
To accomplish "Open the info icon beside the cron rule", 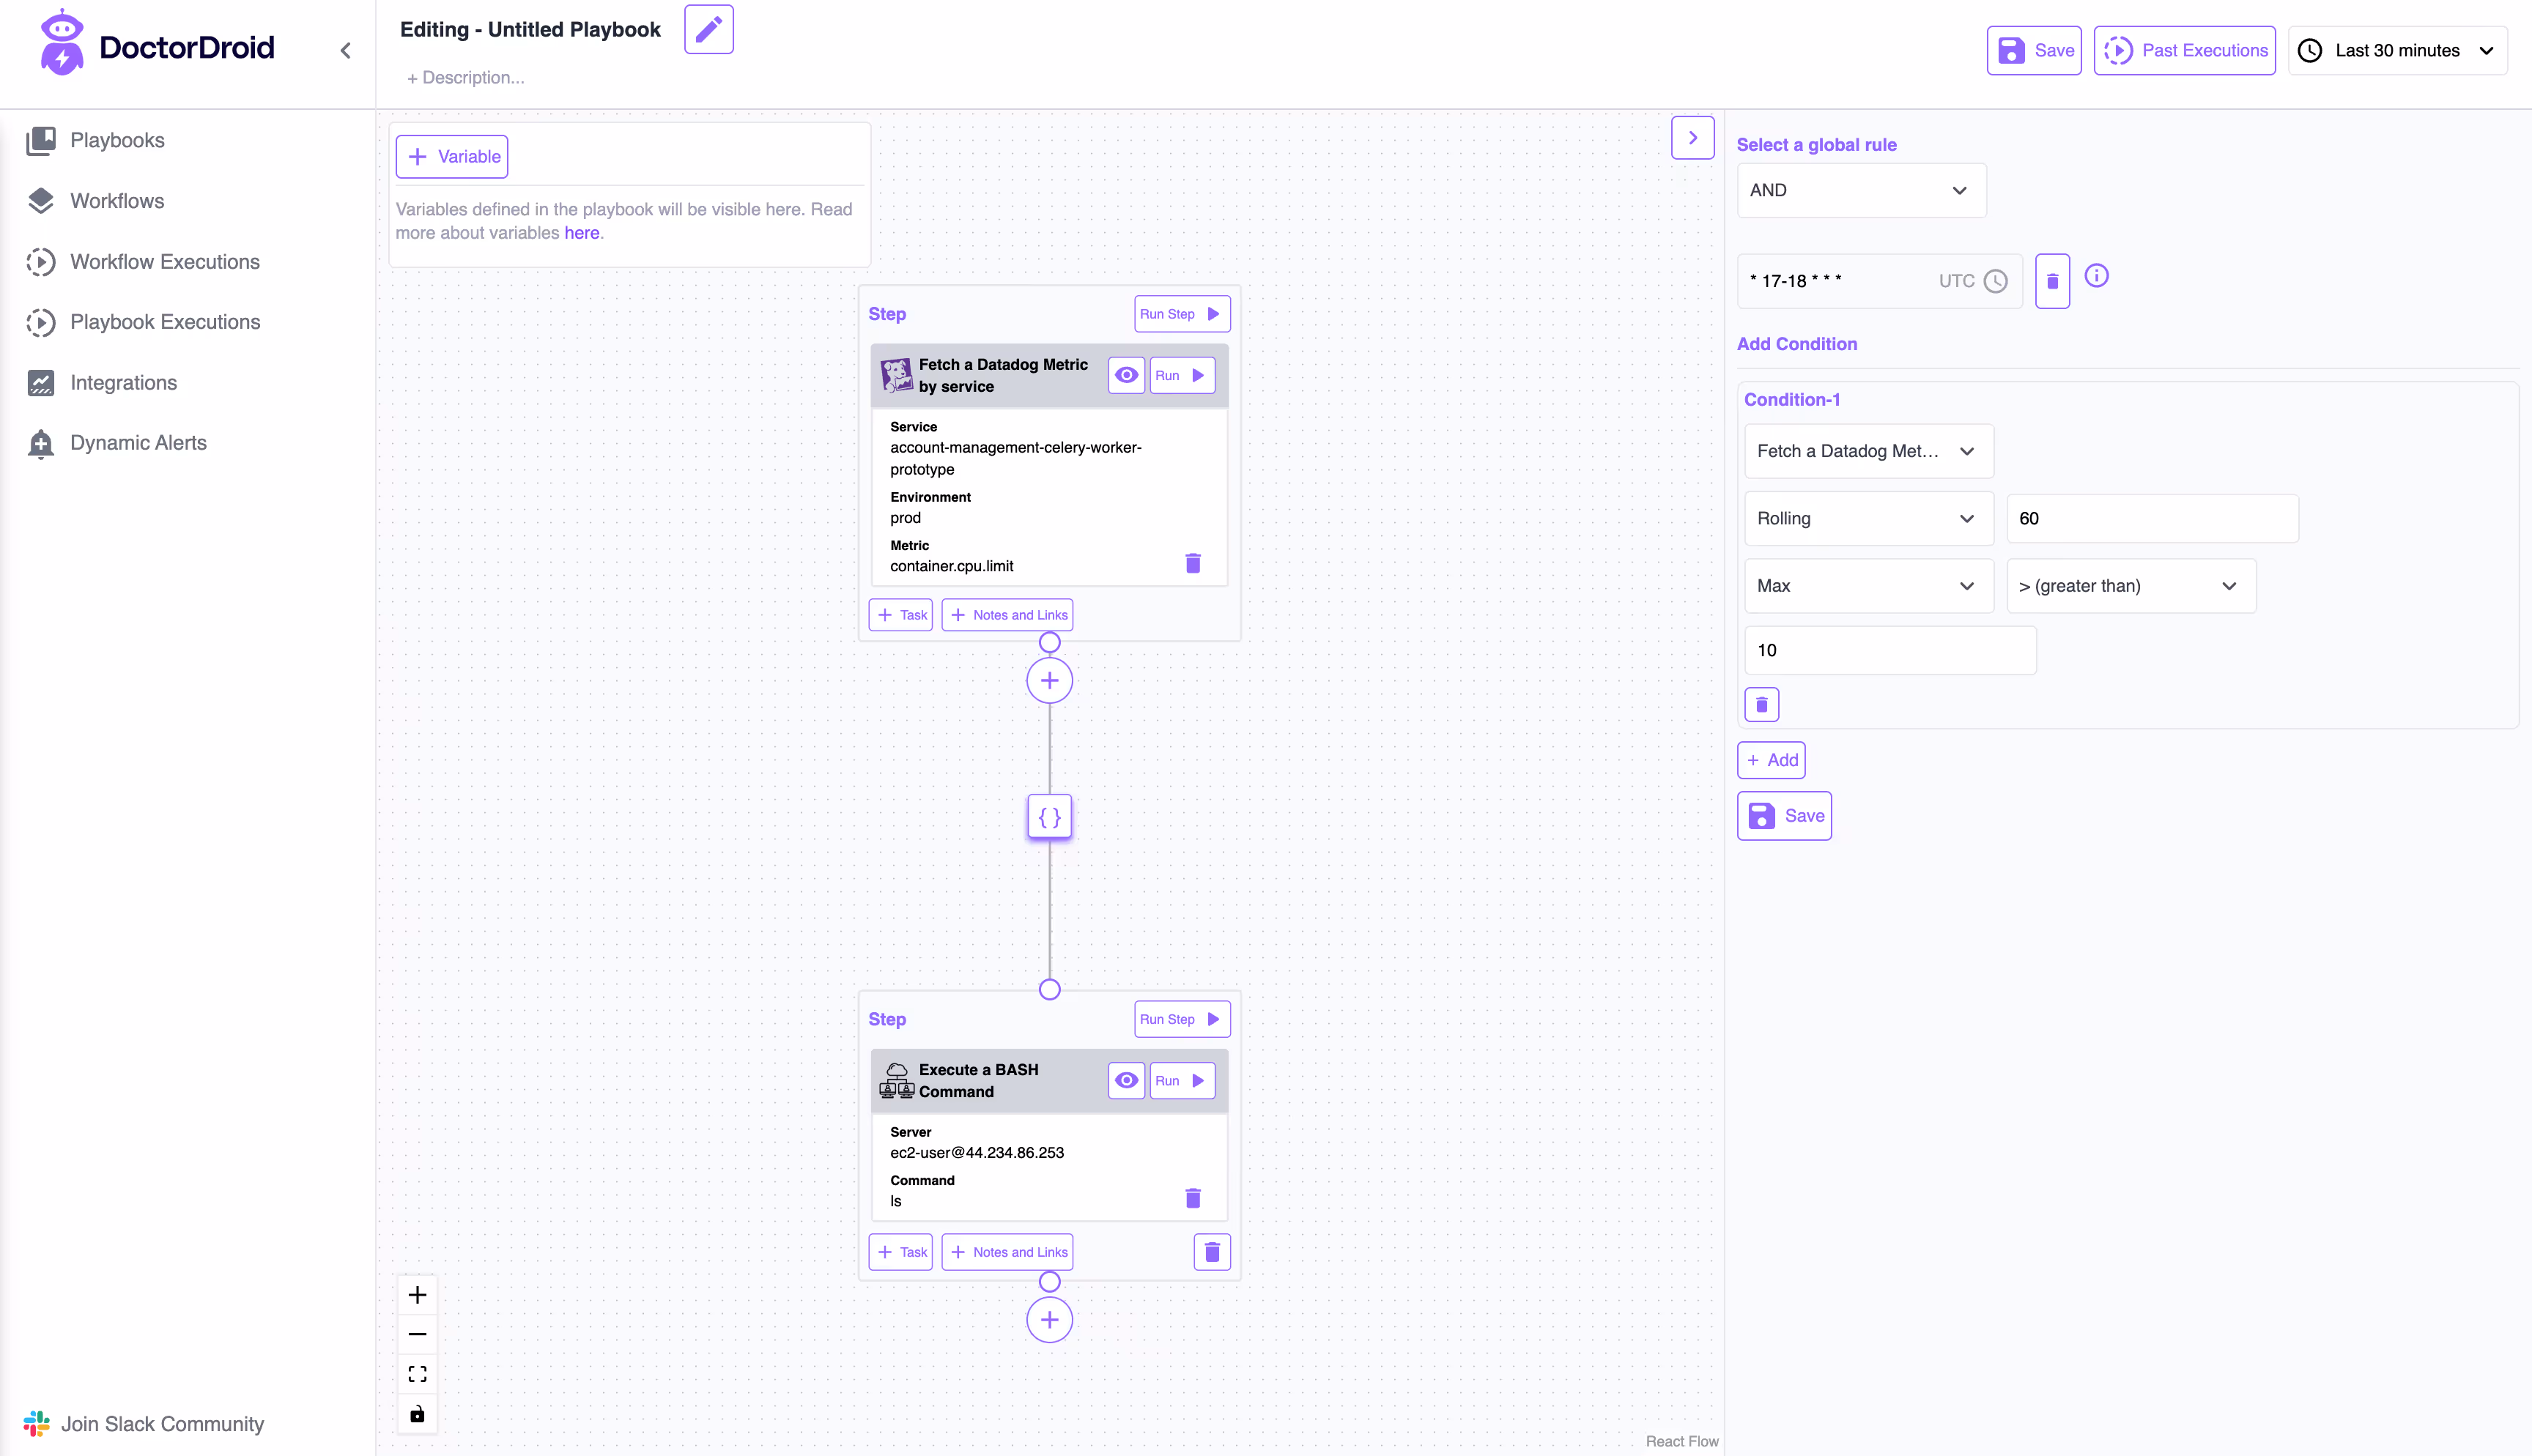I will tap(2096, 275).
